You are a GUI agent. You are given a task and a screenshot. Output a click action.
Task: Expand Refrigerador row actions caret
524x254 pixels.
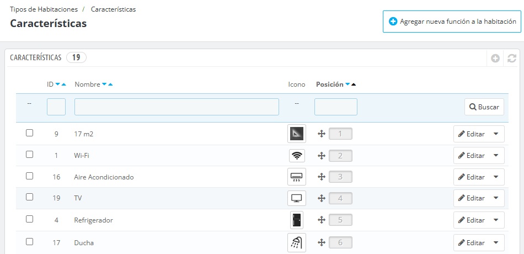click(x=496, y=220)
